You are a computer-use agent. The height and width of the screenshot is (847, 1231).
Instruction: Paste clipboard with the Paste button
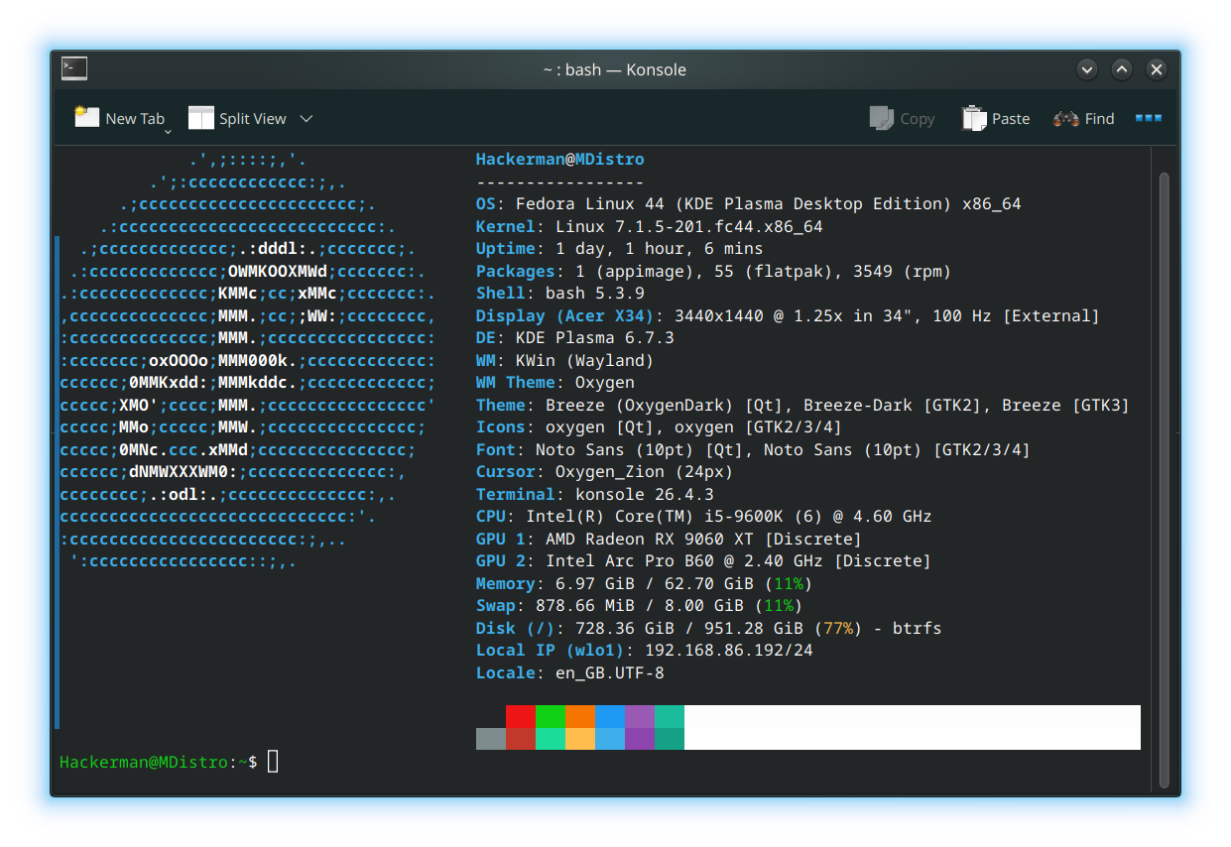click(x=996, y=118)
